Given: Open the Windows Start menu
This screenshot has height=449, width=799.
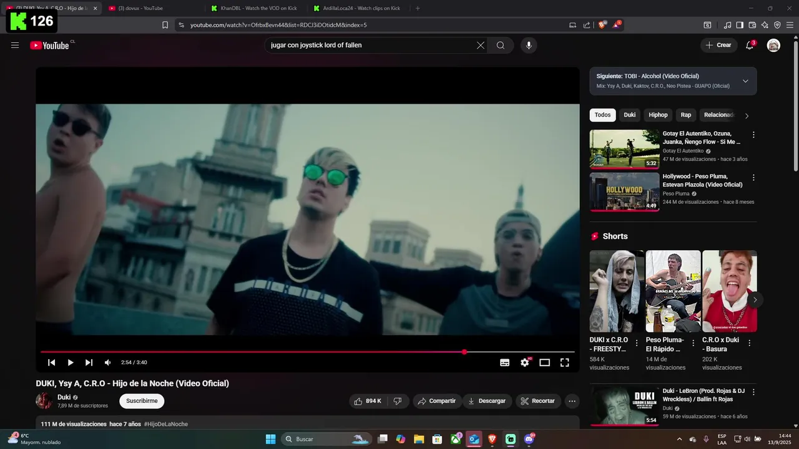Looking at the screenshot, I should [270, 439].
